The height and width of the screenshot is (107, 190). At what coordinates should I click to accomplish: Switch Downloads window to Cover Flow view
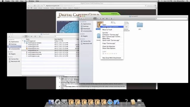pos(31,36)
